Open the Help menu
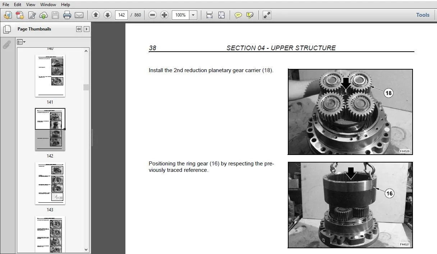The width and height of the screenshot is (437, 254). (65, 5)
